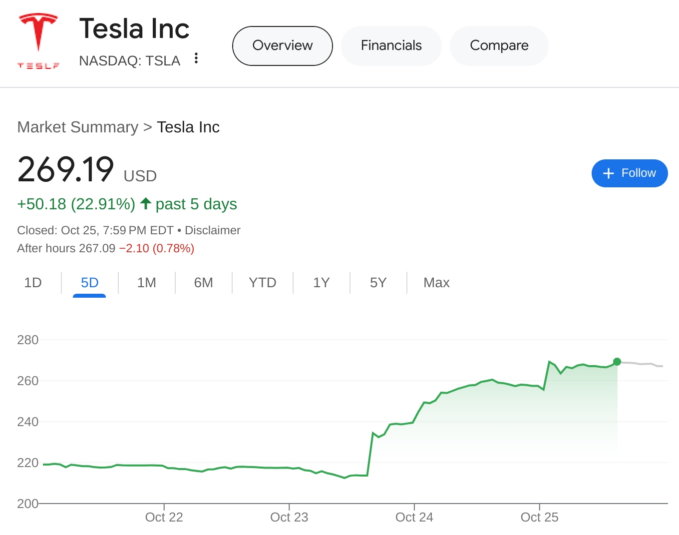Select the green endpoint dot on the chart

617,362
